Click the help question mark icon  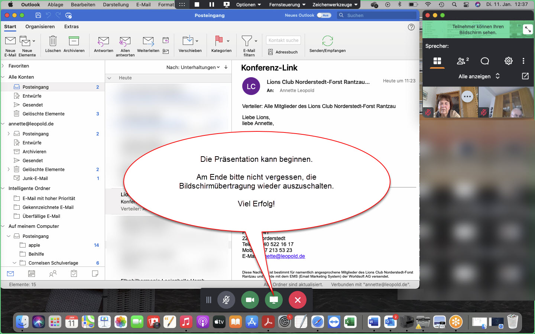(411, 27)
